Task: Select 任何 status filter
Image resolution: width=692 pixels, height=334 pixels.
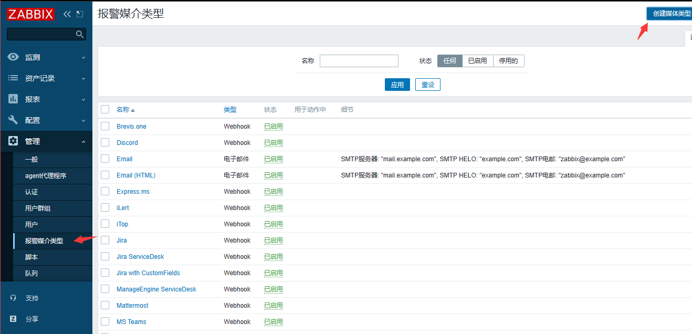Action: point(450,61)
